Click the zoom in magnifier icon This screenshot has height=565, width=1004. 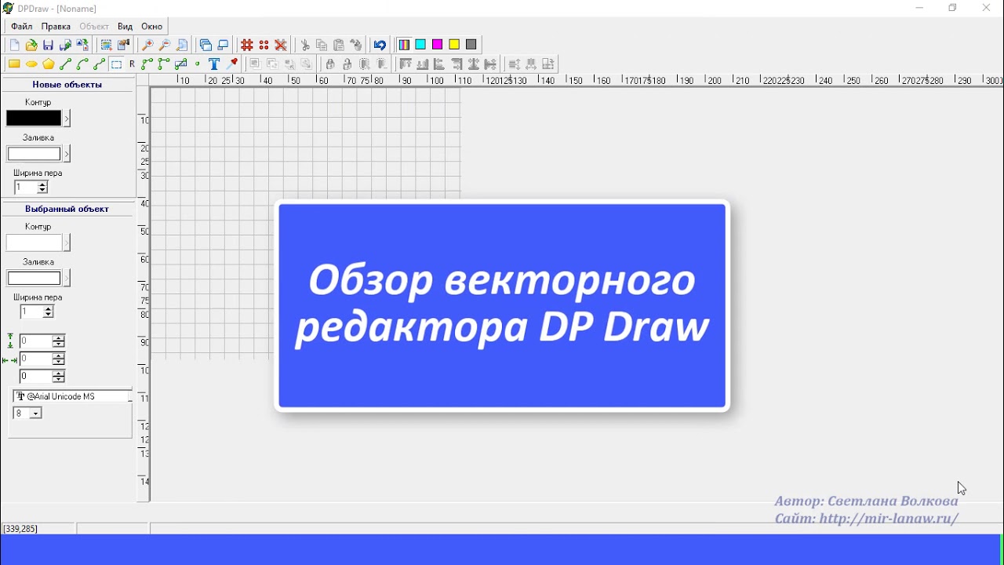tap(147, 46)
